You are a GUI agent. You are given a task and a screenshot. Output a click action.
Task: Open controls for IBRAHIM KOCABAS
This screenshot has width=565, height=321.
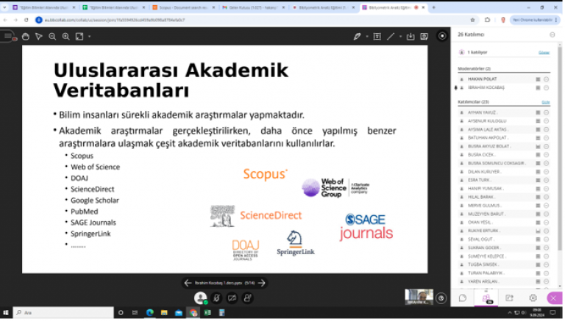(x=547, y=88)
